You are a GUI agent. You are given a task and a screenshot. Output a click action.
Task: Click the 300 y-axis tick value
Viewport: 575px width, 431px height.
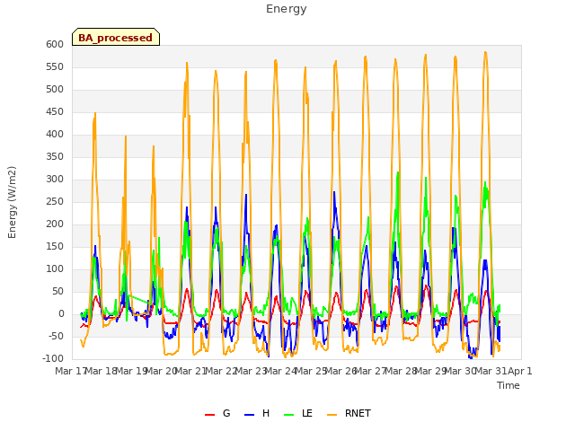(55, 180)
